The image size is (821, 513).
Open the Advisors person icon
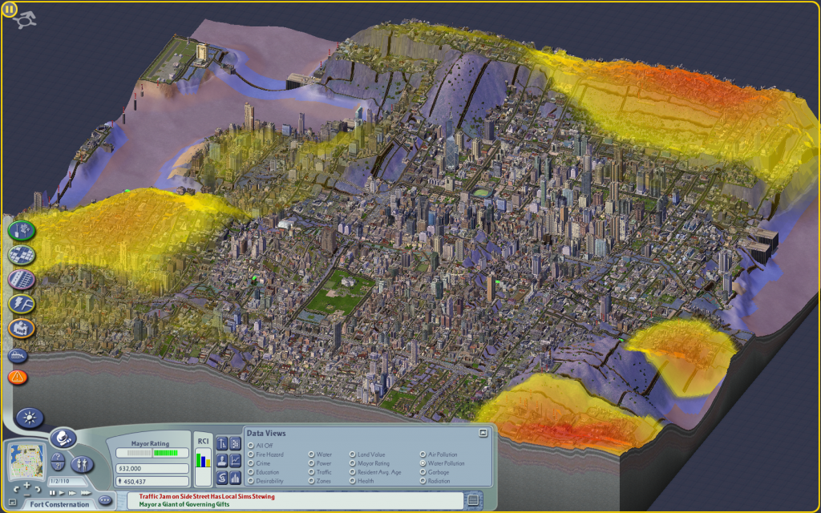click(x=221, y=461)
